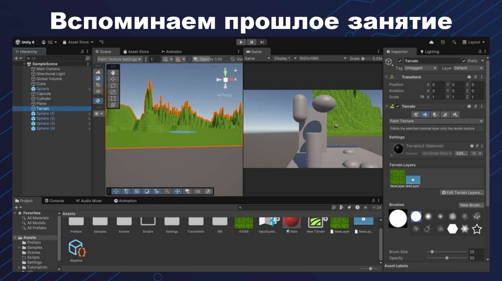Viewport: 502px width, 281px height.
Task: Select the Hand view tool in Scene
Action: pyautogui.click(x=113, y=72)
